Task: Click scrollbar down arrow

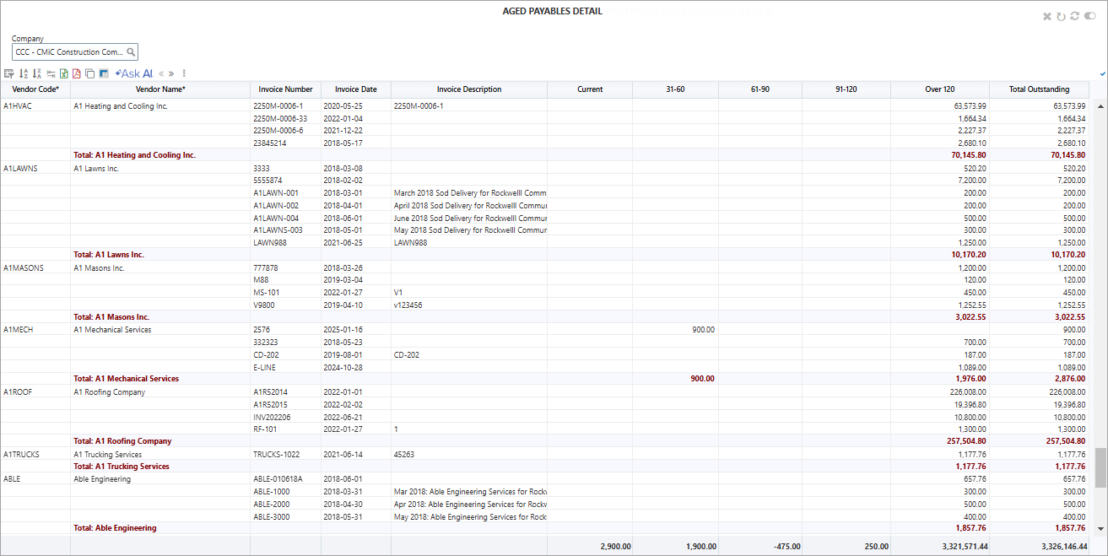Action: 1100,528
